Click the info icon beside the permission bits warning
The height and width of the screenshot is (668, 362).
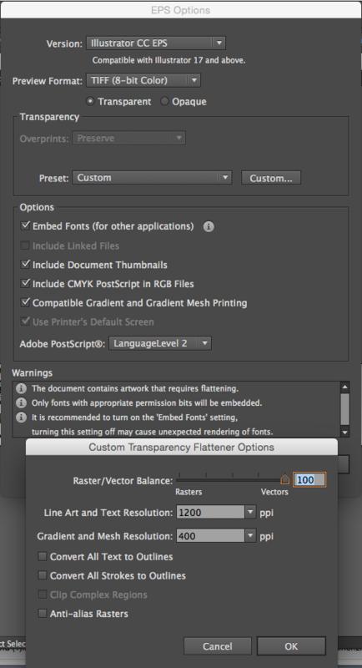coord(21,402)
